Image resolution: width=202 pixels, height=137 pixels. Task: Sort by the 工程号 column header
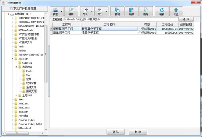tap(66, 25)
